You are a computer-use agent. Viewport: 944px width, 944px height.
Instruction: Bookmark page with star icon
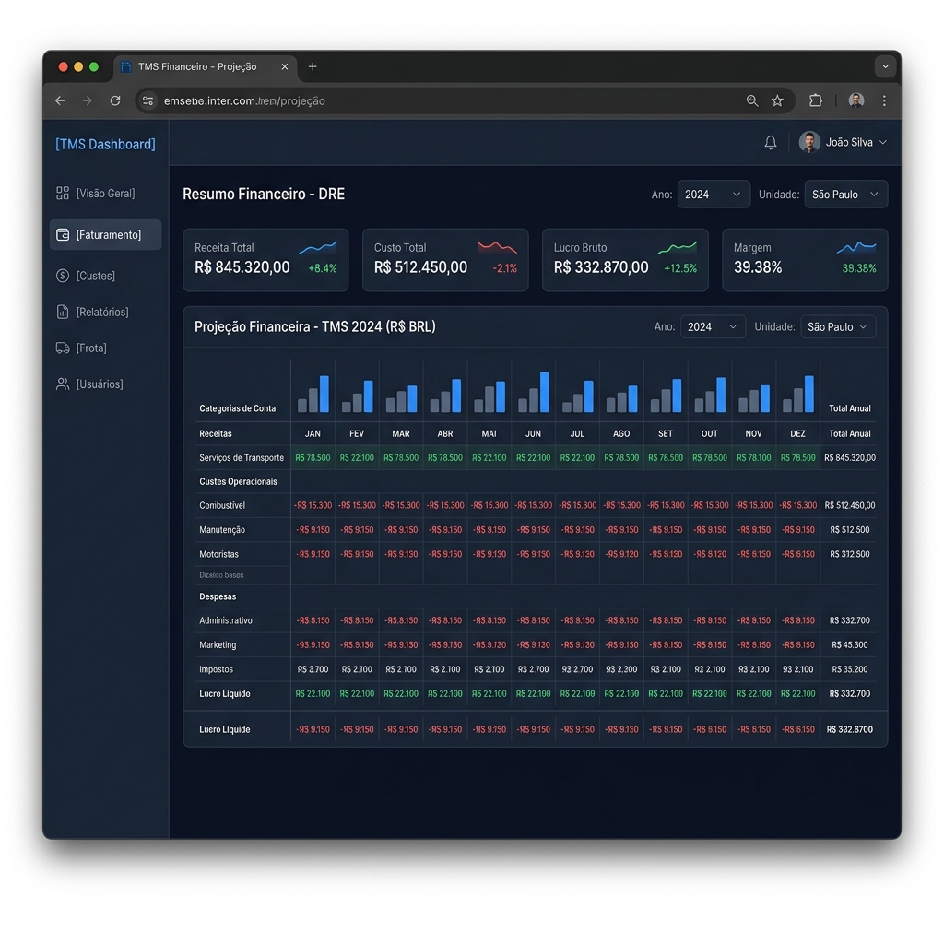(777, 100)
